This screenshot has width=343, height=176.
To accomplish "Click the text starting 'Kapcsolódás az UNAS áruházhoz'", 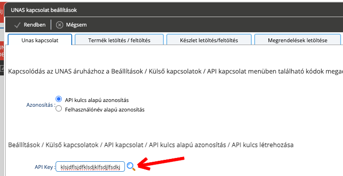I will 175,72.
